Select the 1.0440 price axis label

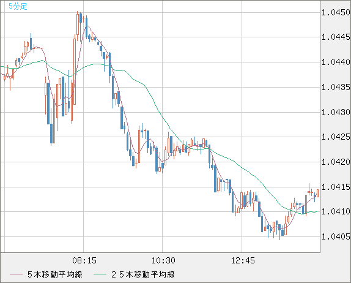point(336,62)
